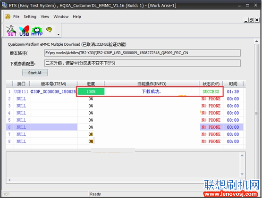This screenshot has height=199, width=262.
Task: Click the 100% progress bar in row 1
Action: (91, 91)
